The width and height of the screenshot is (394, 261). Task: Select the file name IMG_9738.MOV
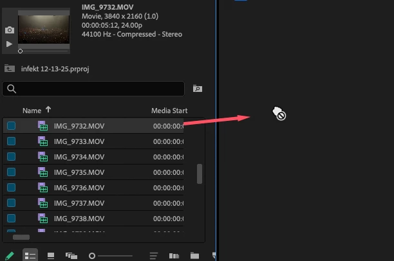coord(79,219)
